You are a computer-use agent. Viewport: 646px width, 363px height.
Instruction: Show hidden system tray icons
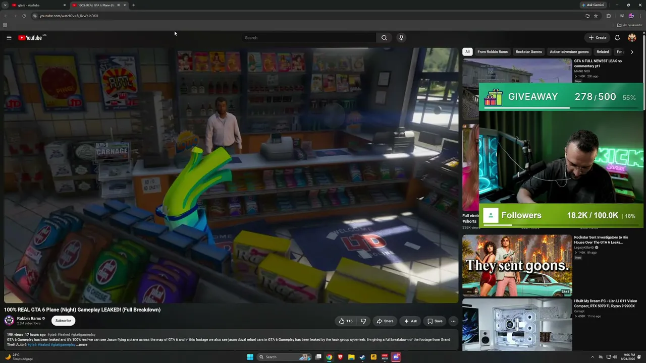tap(593, 357)
